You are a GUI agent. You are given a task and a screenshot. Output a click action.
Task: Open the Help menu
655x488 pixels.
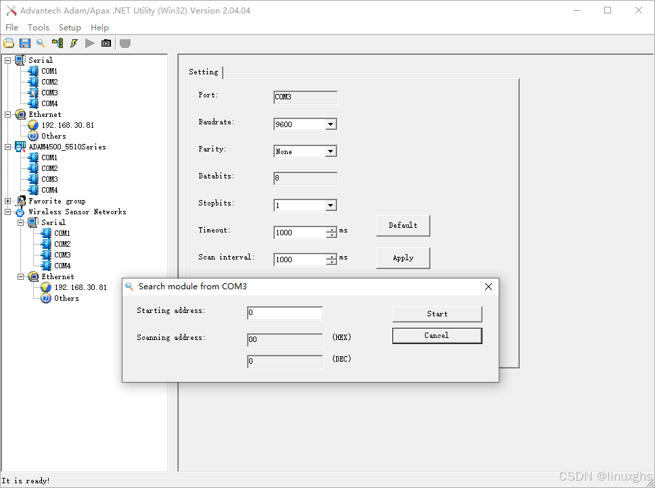click(99, 28)
